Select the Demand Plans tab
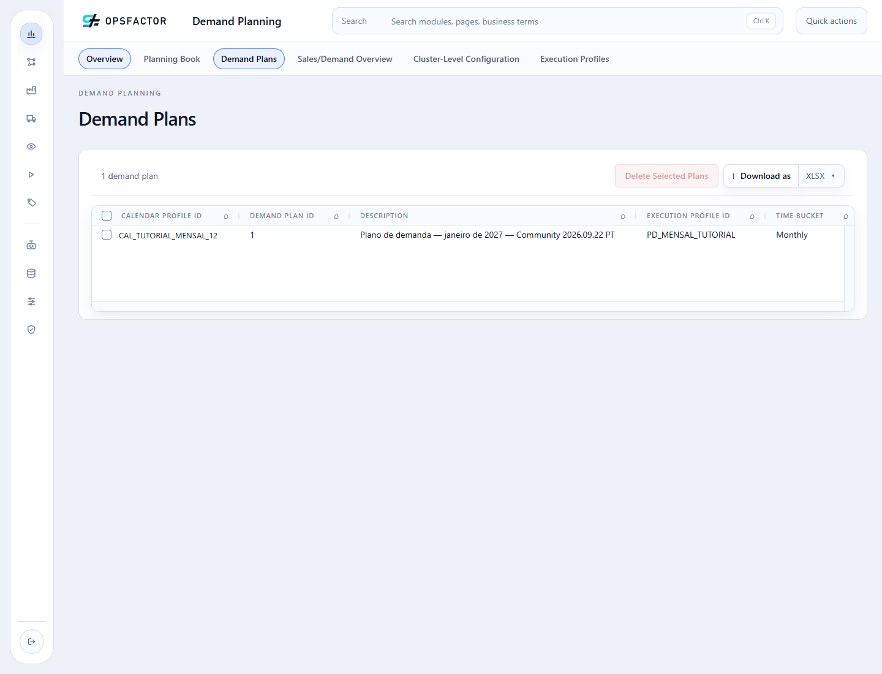This screenshot has width=882, height=674. 249,59
